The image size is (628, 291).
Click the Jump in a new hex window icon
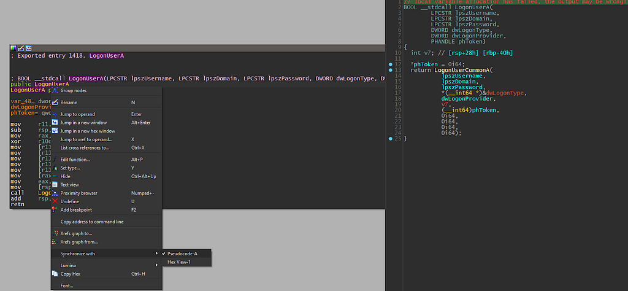click(55, 131)
